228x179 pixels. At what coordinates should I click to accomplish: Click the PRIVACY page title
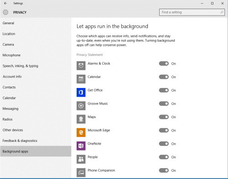tap(20, 12)
